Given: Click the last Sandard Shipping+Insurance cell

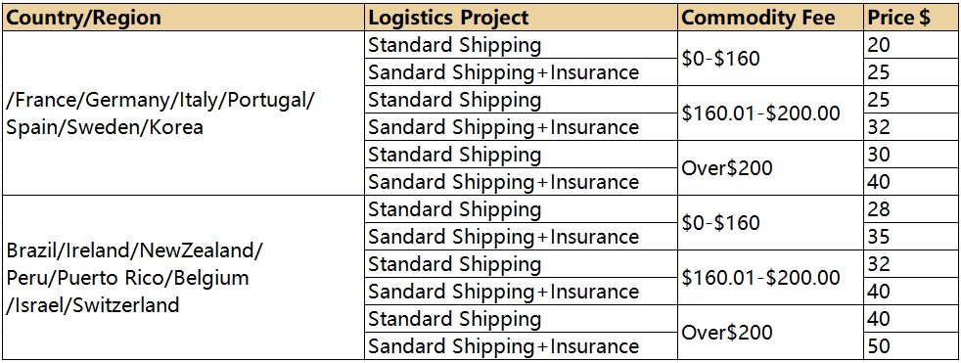Looking at the screenshot, I should pyautogui.click(x=522, y=345).
